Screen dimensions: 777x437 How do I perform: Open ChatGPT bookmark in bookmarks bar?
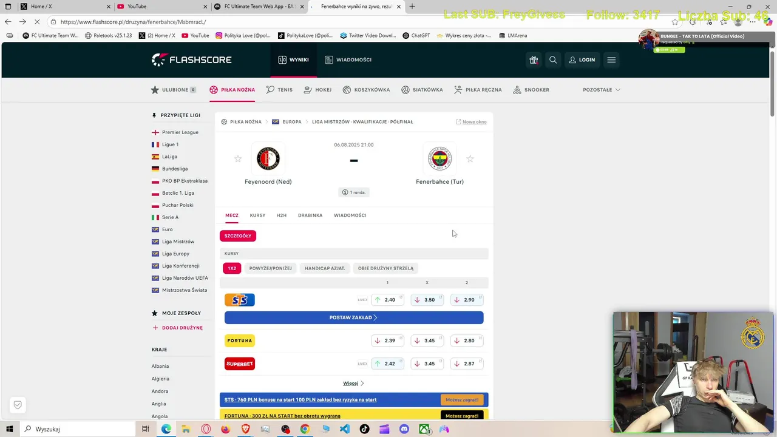click(x=416, y=36)
